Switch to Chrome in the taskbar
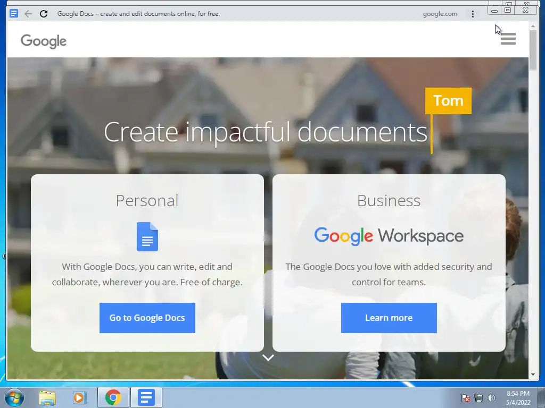545x408 pixels. tap(113, 397)
